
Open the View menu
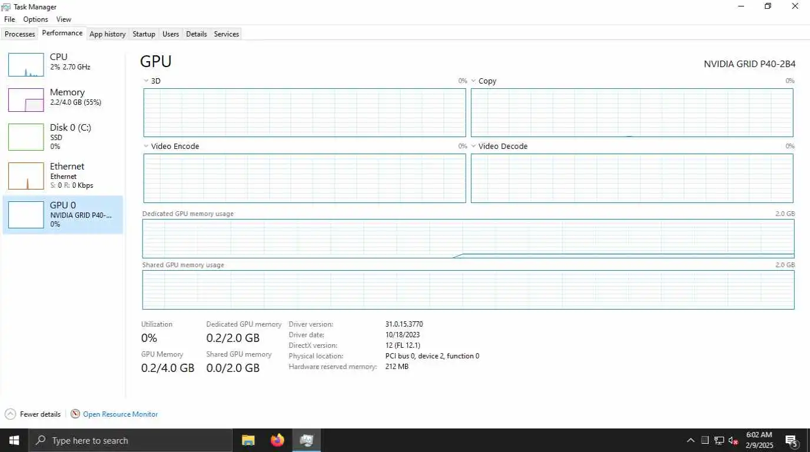64,19
